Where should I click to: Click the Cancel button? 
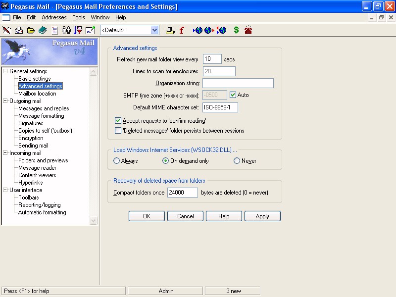(185, 216)
